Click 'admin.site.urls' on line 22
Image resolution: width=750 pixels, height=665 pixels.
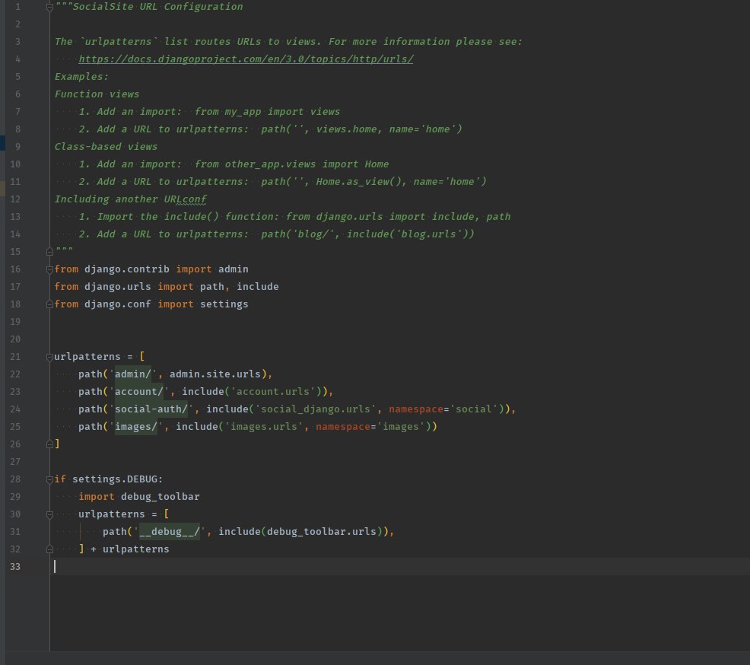(215, 374)
